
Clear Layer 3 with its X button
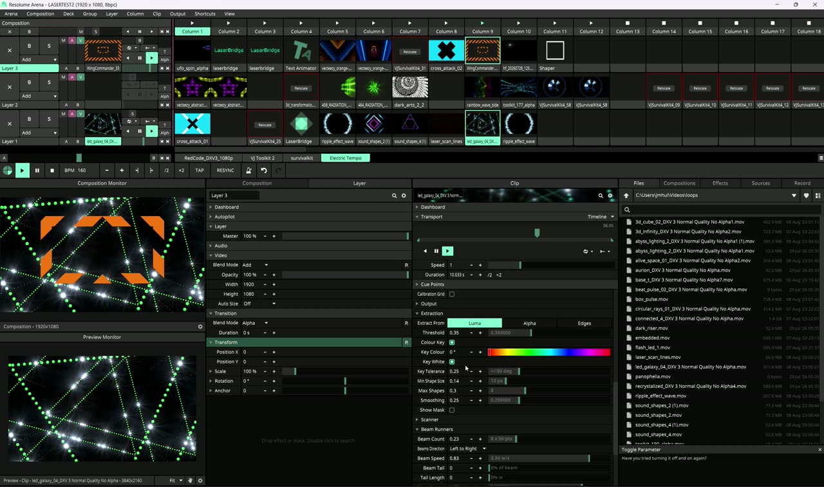pyautogui.click(x=10, y=50)
